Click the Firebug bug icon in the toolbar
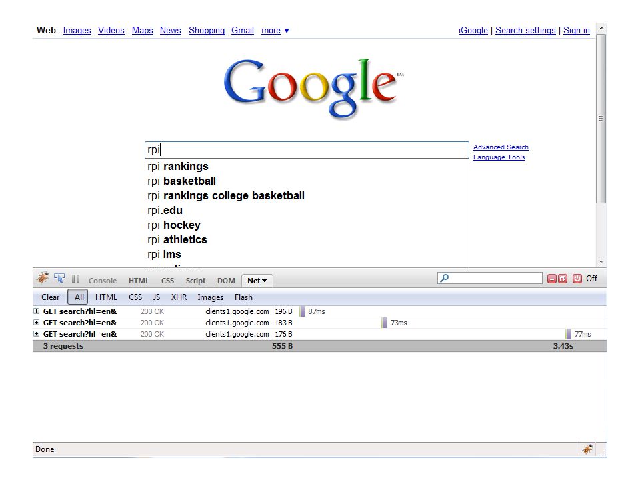This screenshot has width=640, height=480. tap(43, 279)
